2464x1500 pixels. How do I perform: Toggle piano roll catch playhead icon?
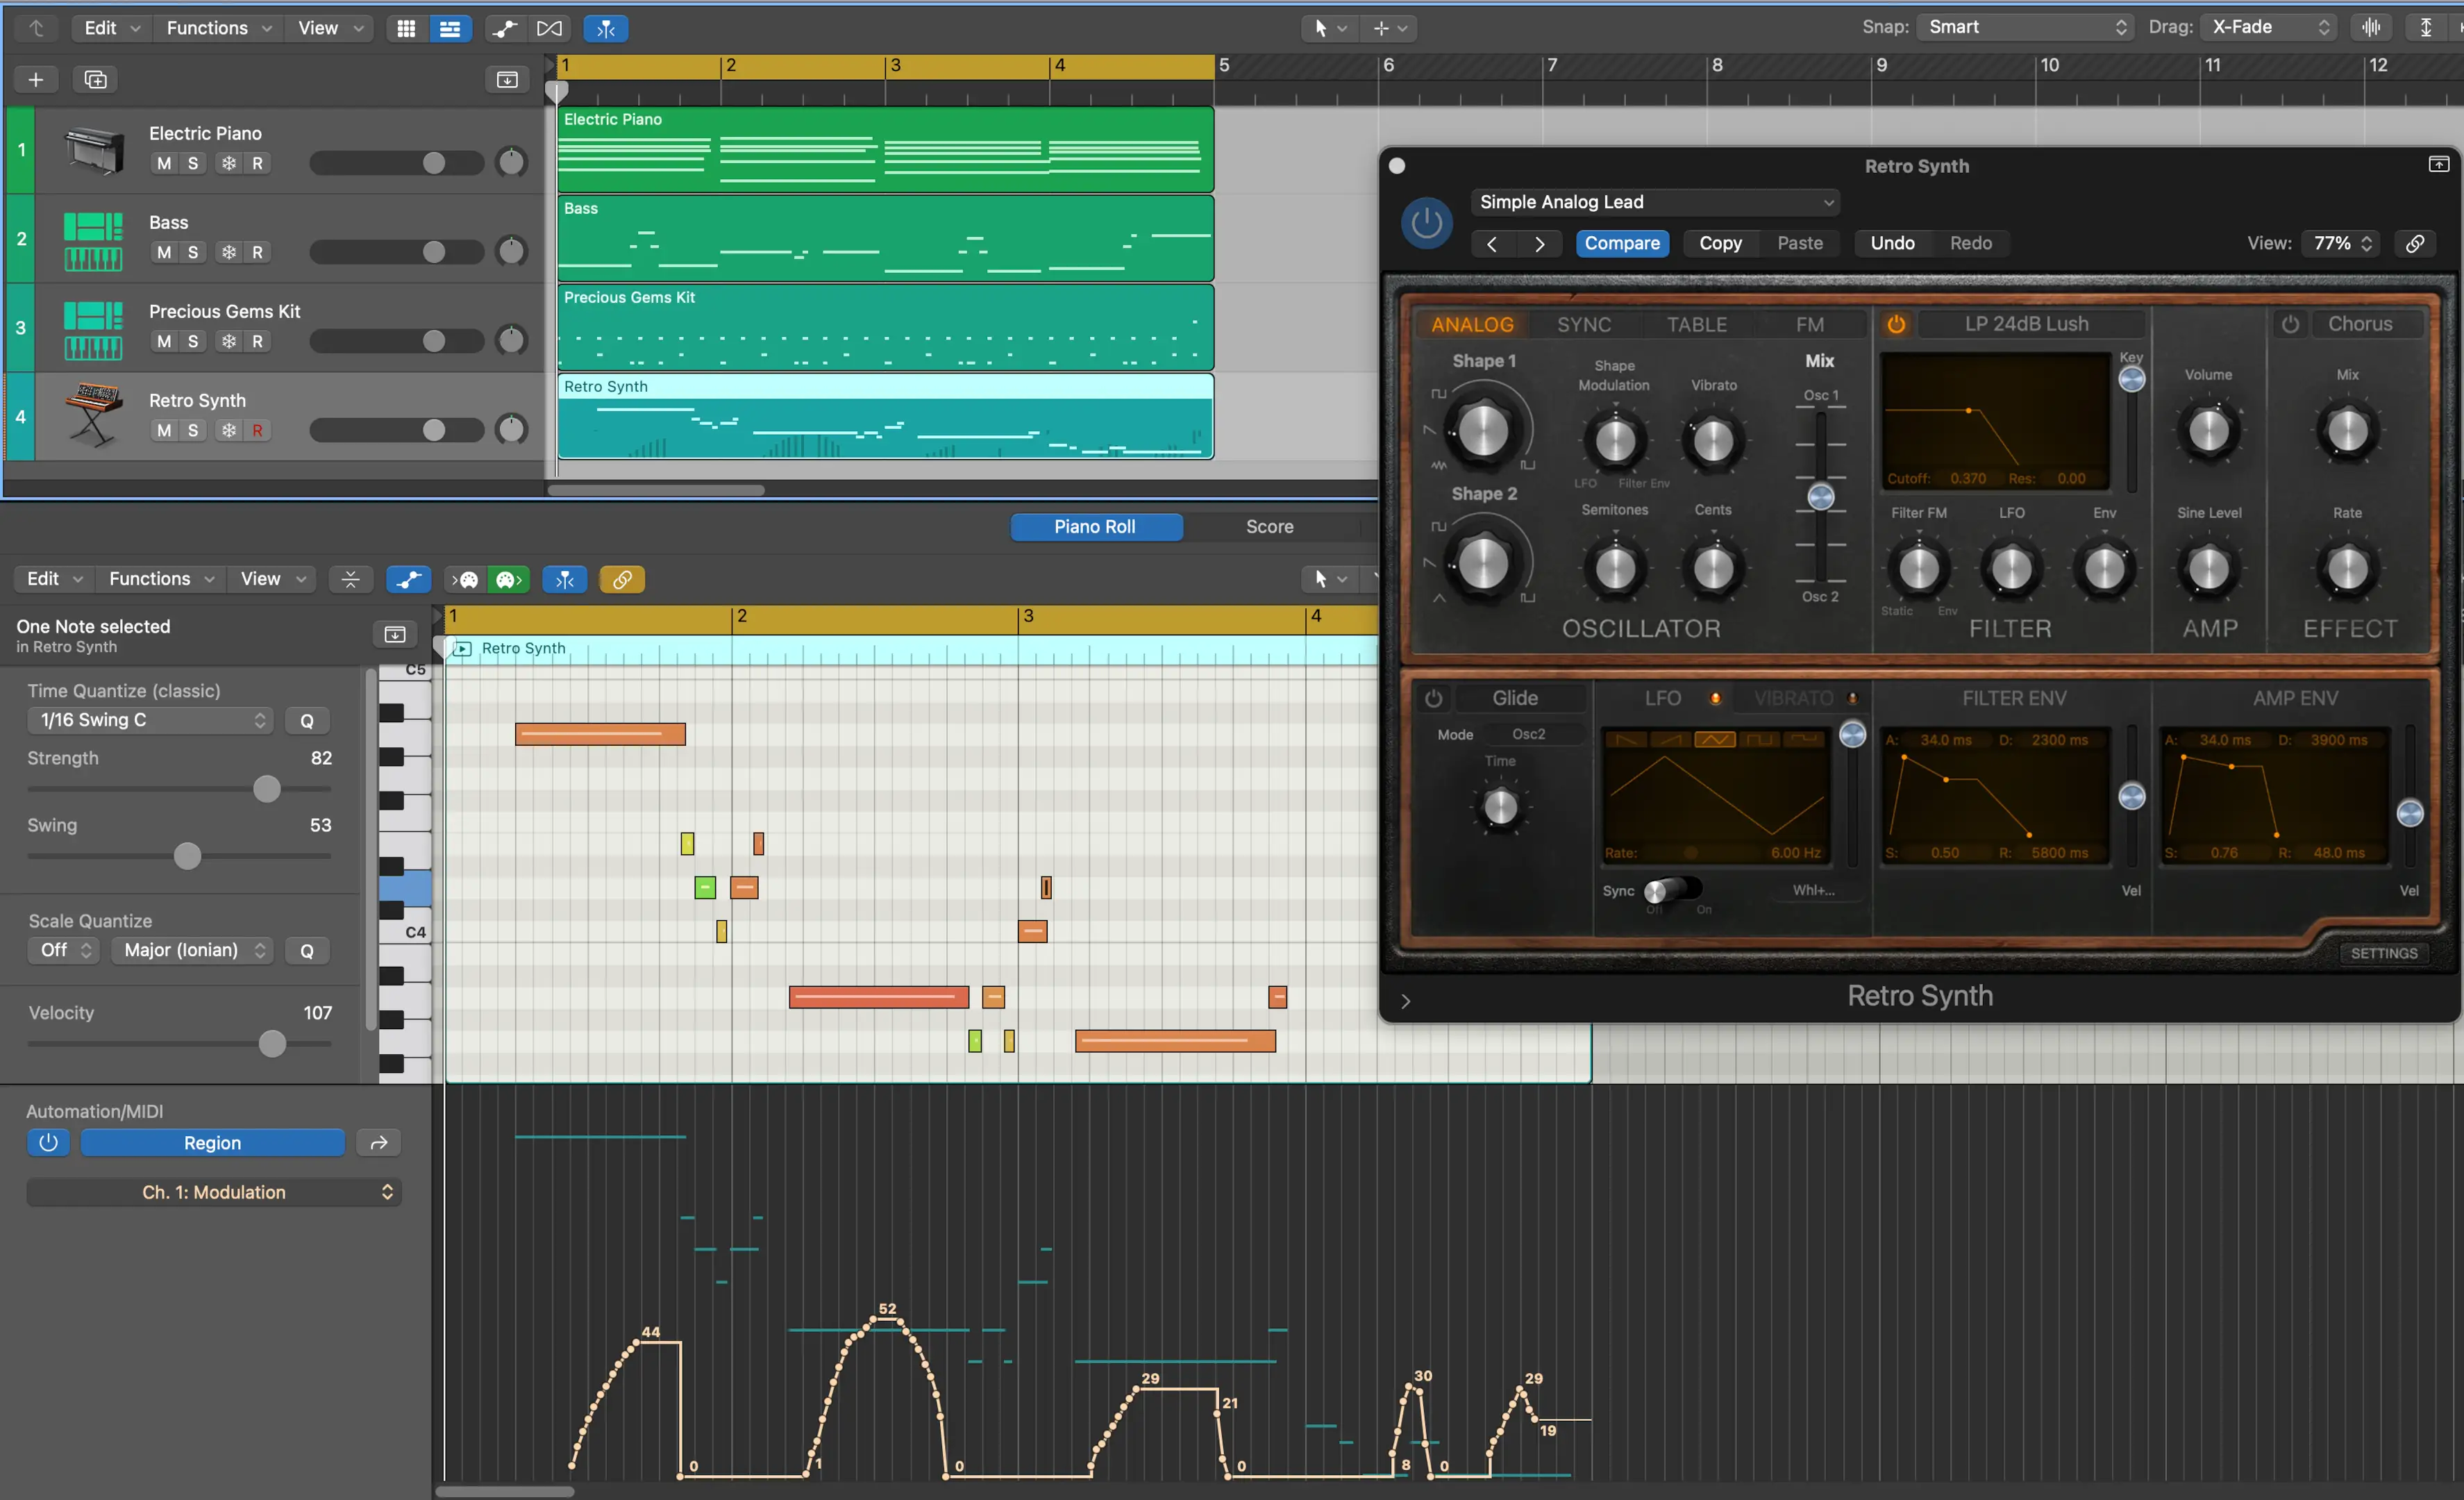click(x=564, y=579)
